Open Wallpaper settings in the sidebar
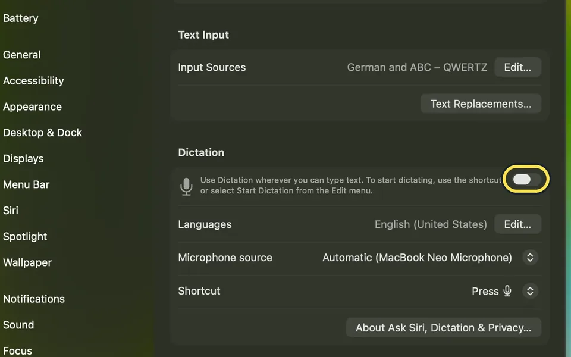The image size is (571, 357). click(27, 262)
